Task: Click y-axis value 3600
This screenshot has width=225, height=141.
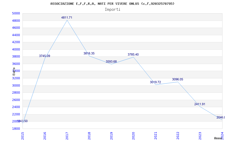Action: (x=16, y=64)
